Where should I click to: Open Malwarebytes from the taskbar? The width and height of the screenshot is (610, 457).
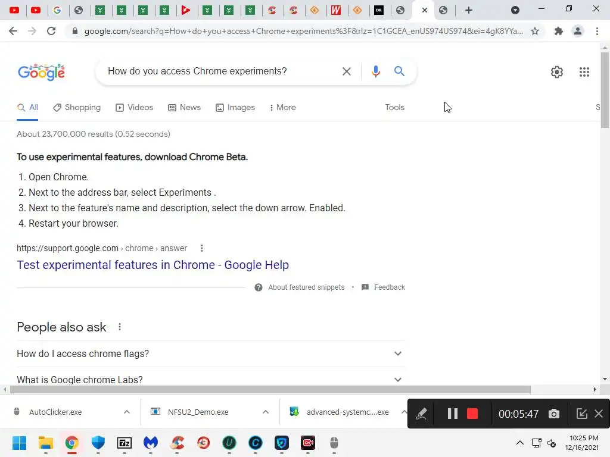click(x=151, y=443)
